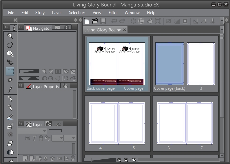Open toolbar overflow dropdown arrow
This screenshot has width=230, height=164.
pyautogui.click(x=222, y=21)
